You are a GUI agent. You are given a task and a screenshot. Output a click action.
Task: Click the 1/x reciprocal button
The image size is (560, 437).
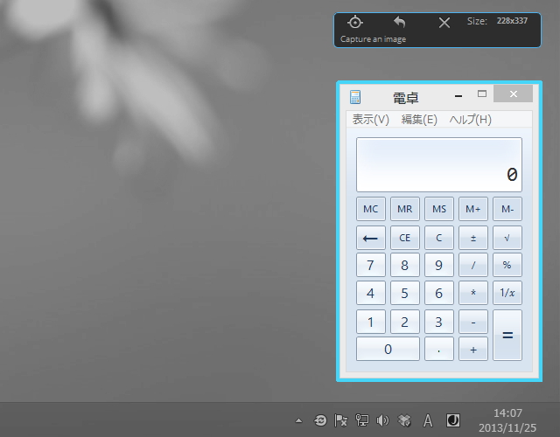click(x=507, y=293)
